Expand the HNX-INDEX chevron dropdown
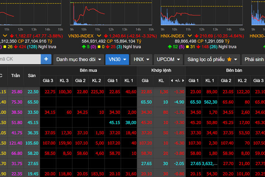The image size is (265, 177). pyautogui.click(x=190, y=36)
